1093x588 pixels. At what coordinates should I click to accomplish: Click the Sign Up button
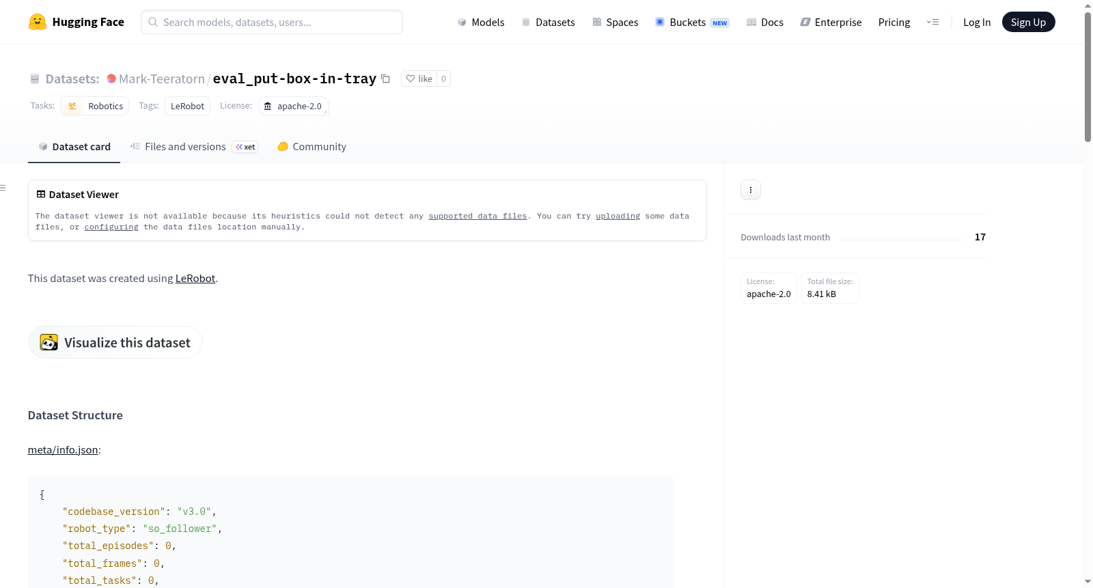tap(1028, 22)
